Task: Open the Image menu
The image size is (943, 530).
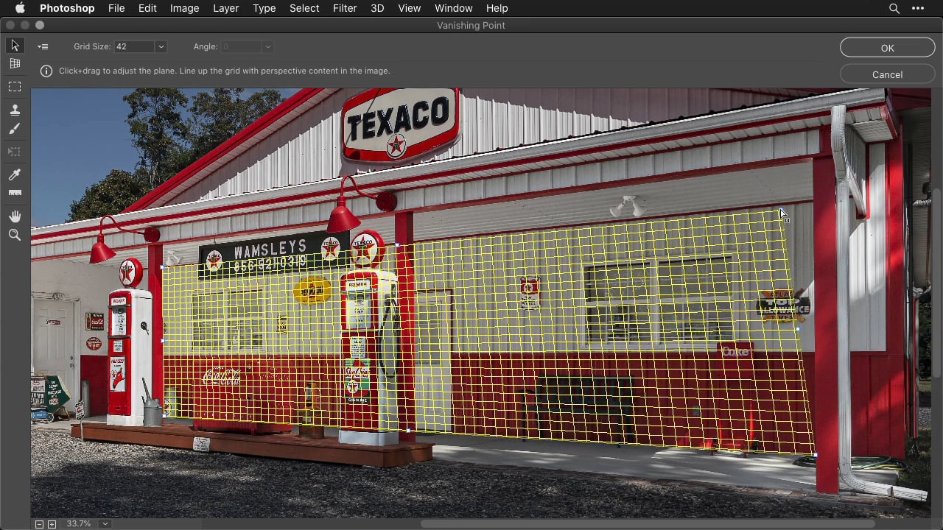Action: click(x=184, y=8)
